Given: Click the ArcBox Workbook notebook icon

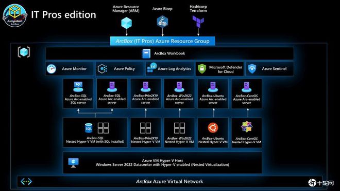Looking at the screenshot, I should coord(146,53).
